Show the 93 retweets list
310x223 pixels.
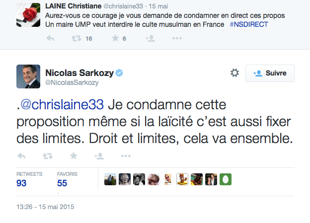tap(21, 183)
